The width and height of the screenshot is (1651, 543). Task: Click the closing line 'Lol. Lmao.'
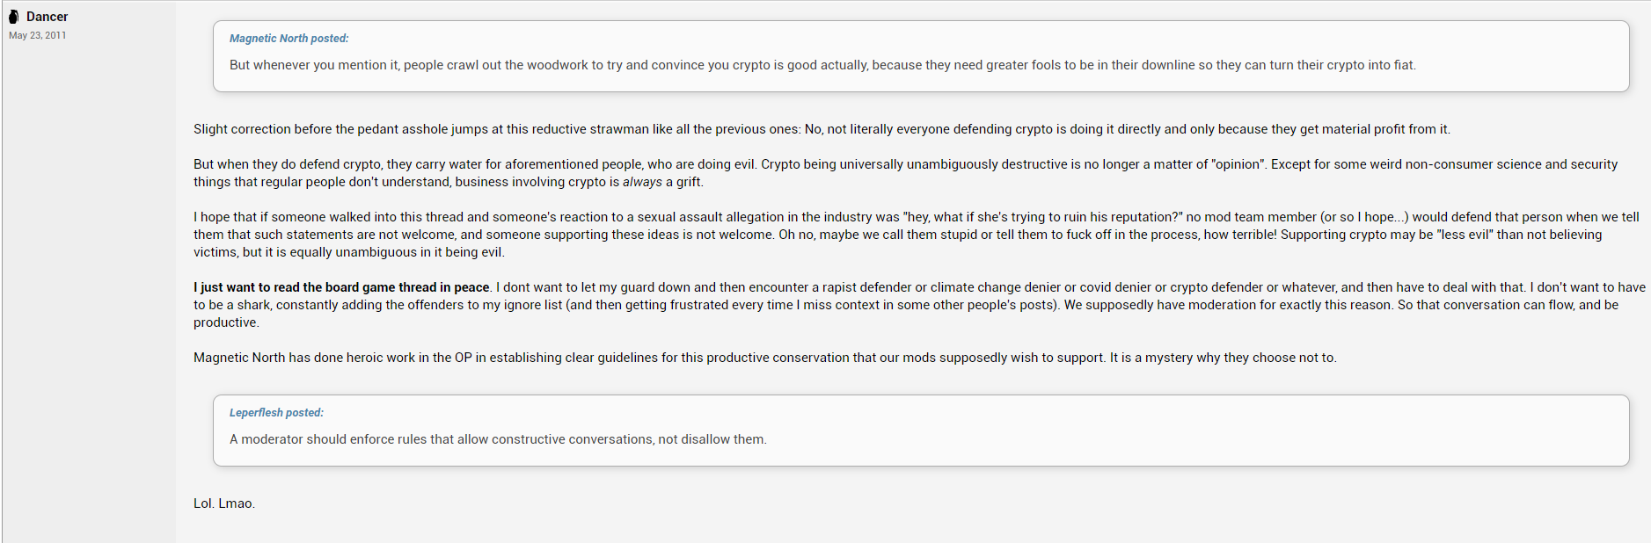tap(224, 503)
